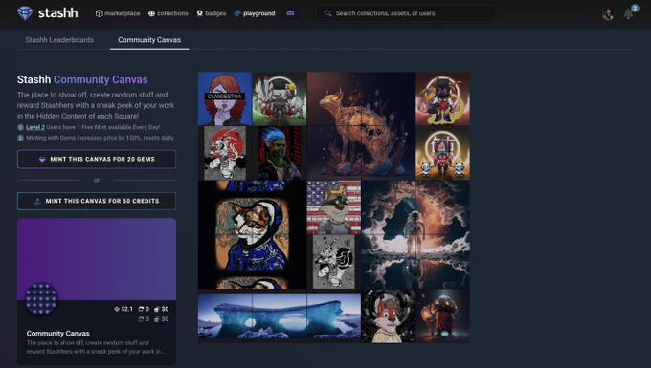Open the playground menu item
This screenshot has width=651, height=368.
pos(255,13)
